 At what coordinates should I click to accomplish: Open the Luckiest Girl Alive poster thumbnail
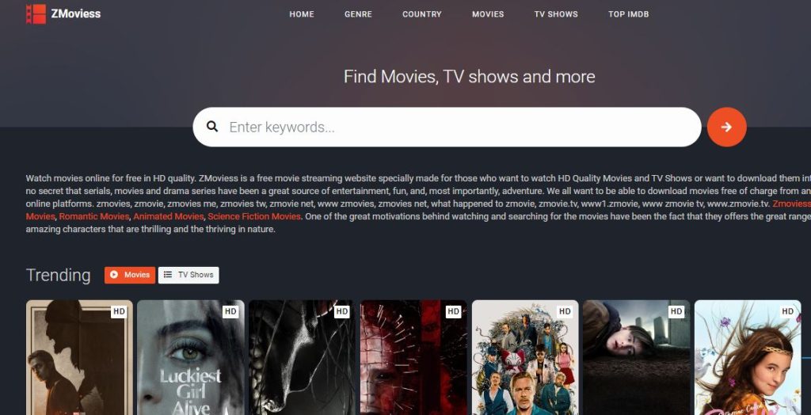click(x=190, y=357)
